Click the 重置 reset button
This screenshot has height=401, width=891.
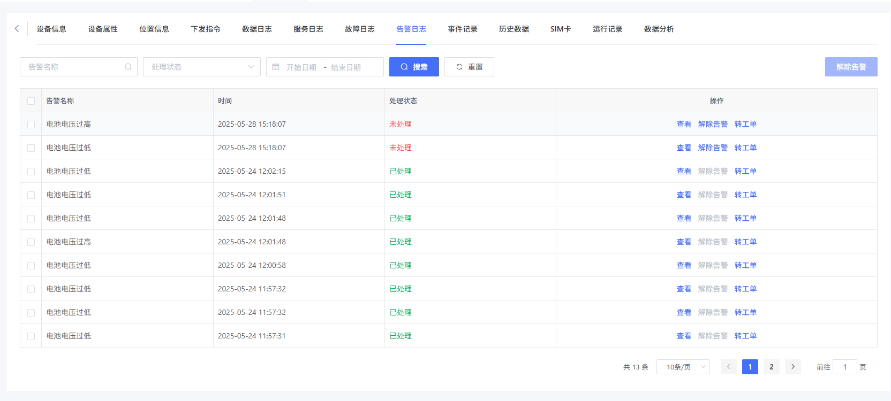click(x=469, y=67)
